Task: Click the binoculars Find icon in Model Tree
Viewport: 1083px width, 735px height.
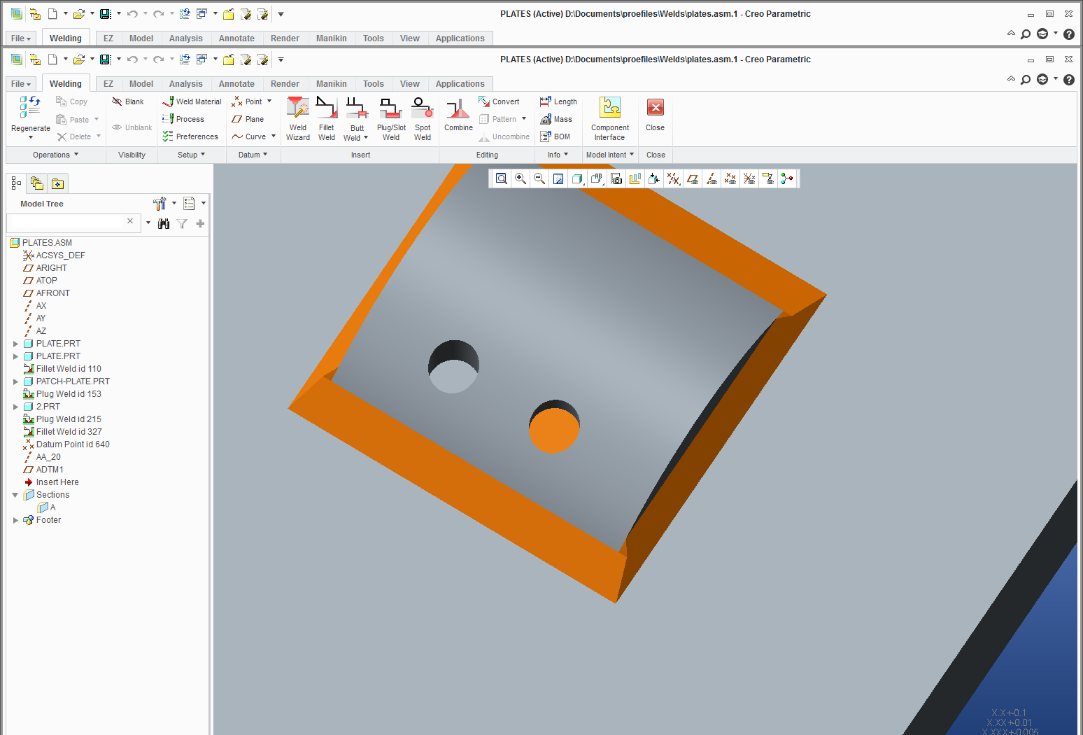Action: pos(164,224)
